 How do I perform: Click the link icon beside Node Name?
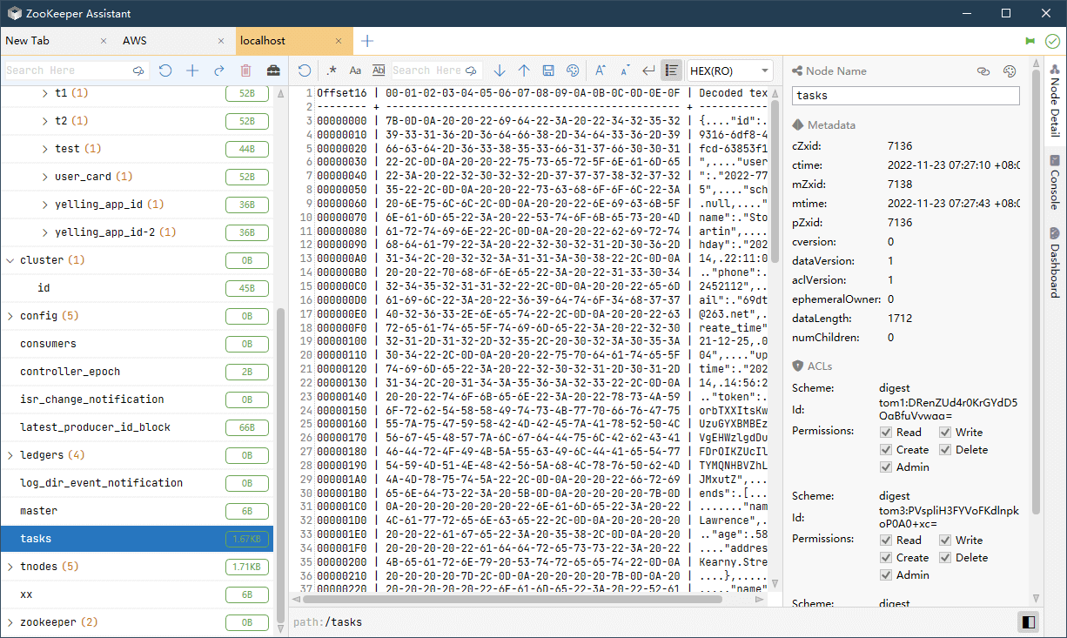983,71
